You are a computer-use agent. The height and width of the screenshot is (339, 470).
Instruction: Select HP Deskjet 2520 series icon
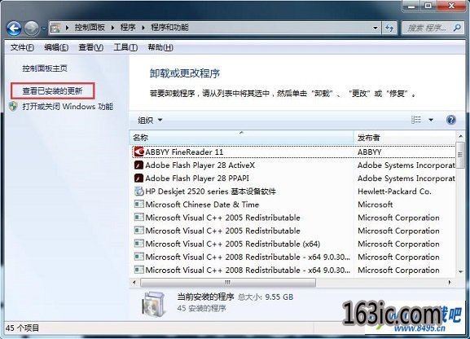point(138,192)
